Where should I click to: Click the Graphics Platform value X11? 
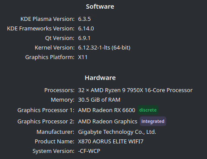point(83,57)
